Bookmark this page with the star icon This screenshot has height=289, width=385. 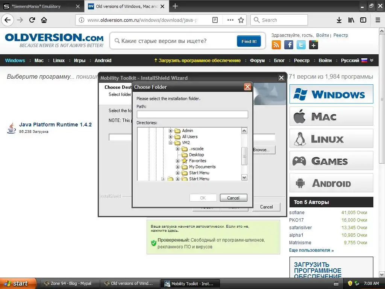click(241, 20)
